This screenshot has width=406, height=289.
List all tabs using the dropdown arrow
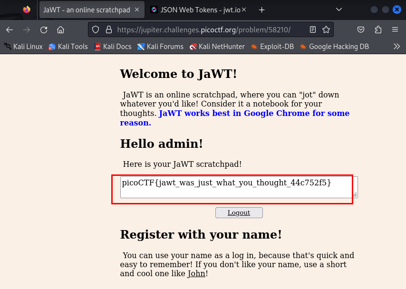[338, 10]
